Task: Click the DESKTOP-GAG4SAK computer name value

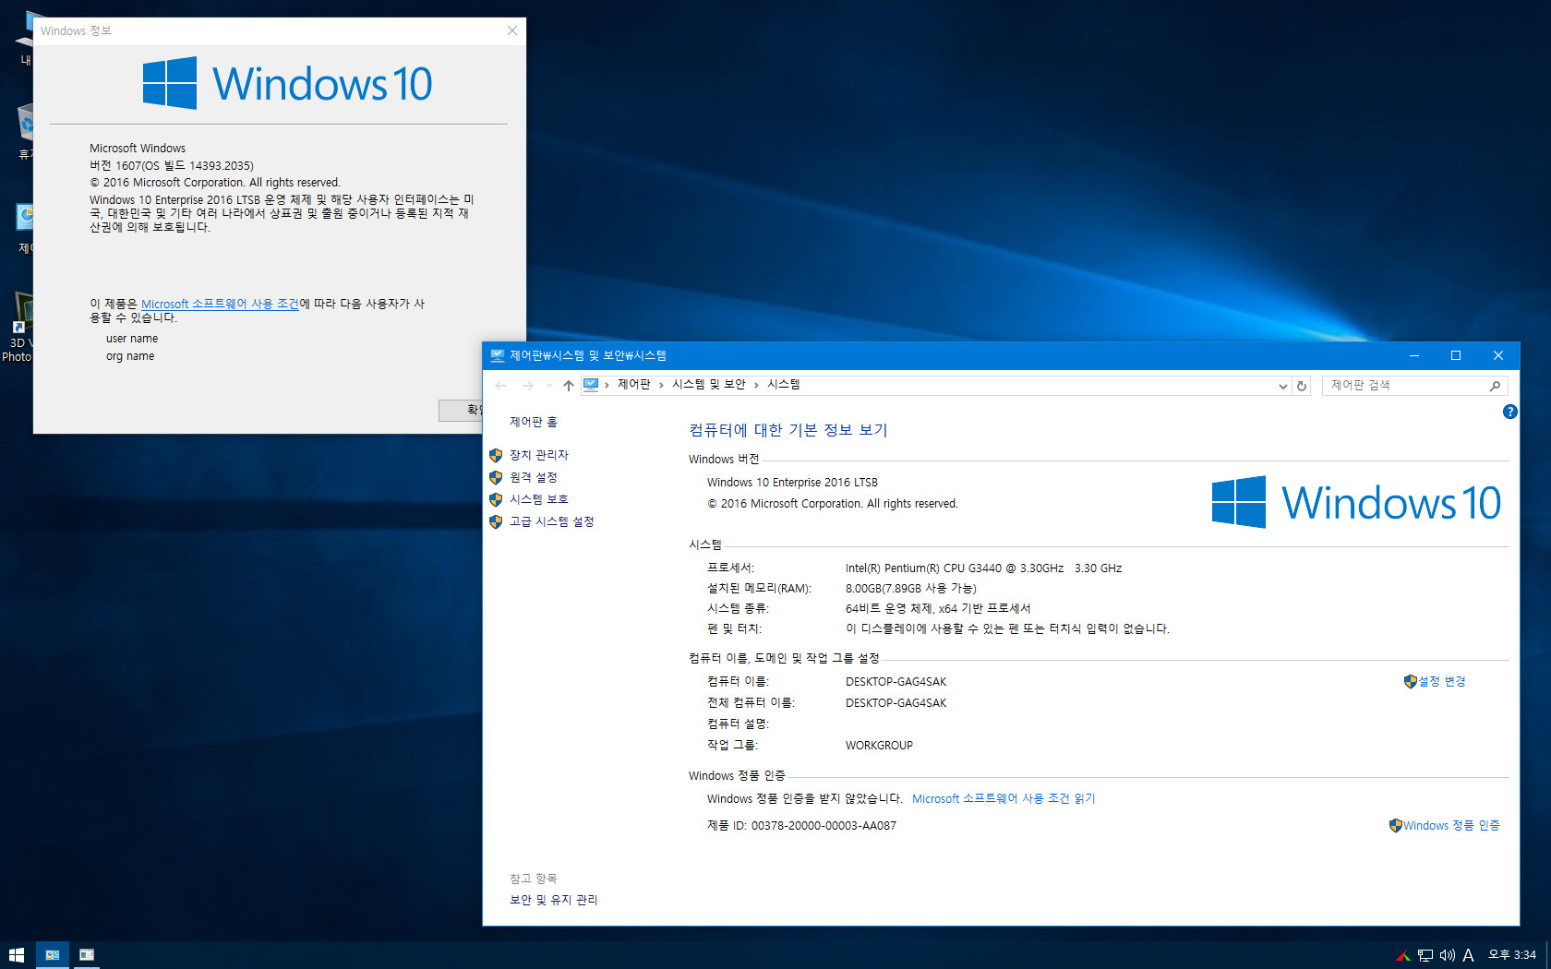Action: (x=896, y=681)
